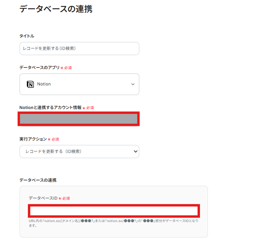Click the データベースの連携 page heading

[x=56, y=9]
